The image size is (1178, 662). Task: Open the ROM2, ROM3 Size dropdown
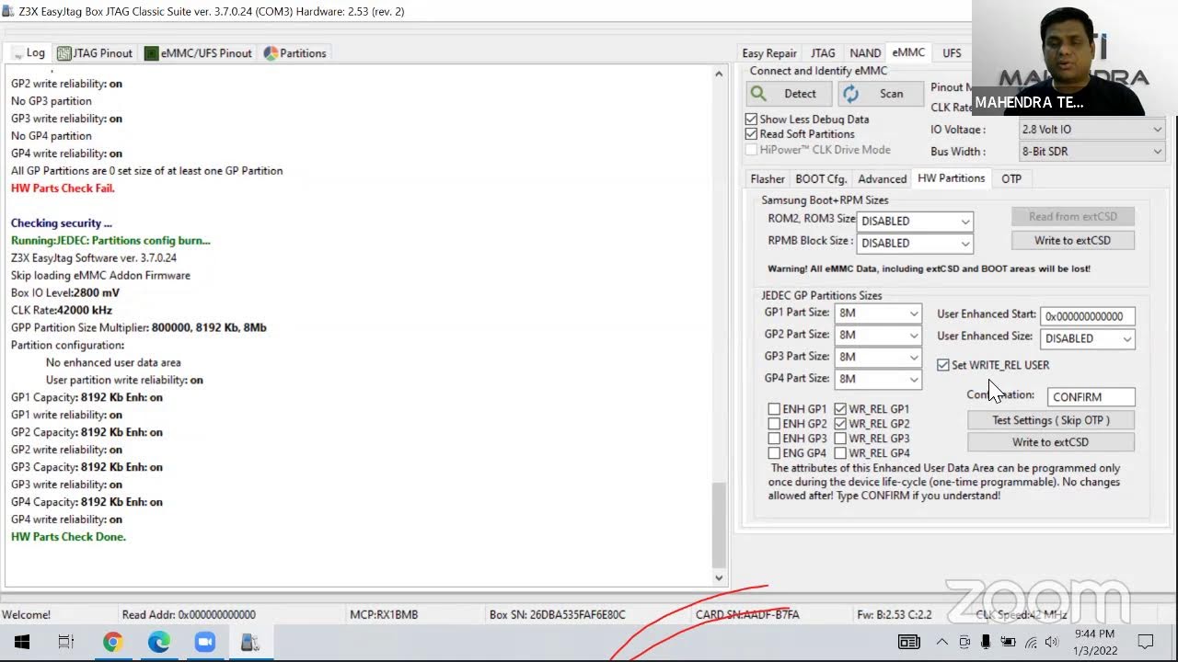[x=915, y=222]
